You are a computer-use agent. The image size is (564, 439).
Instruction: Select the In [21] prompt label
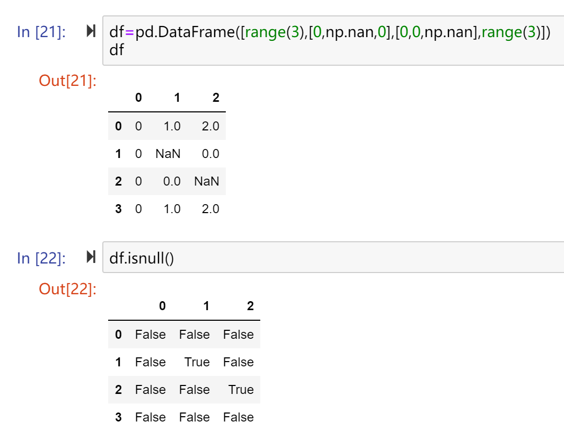41,32
